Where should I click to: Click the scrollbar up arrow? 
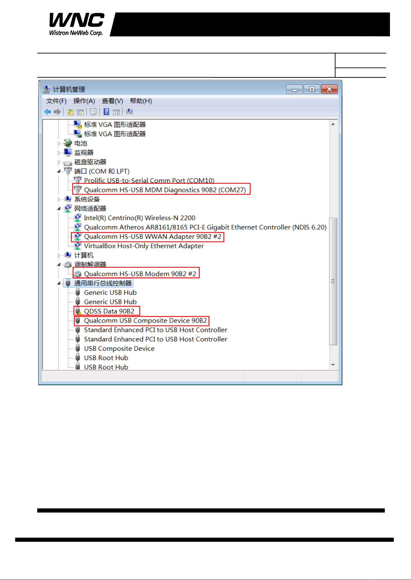click(333, 124)
